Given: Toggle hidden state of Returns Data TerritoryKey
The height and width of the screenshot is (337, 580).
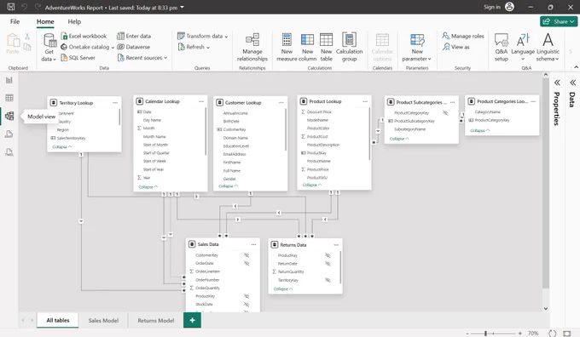Looking at the screenshot, I should [328, 280].
